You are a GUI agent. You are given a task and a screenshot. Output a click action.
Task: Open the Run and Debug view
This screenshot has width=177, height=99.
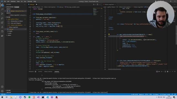[2, 18]
